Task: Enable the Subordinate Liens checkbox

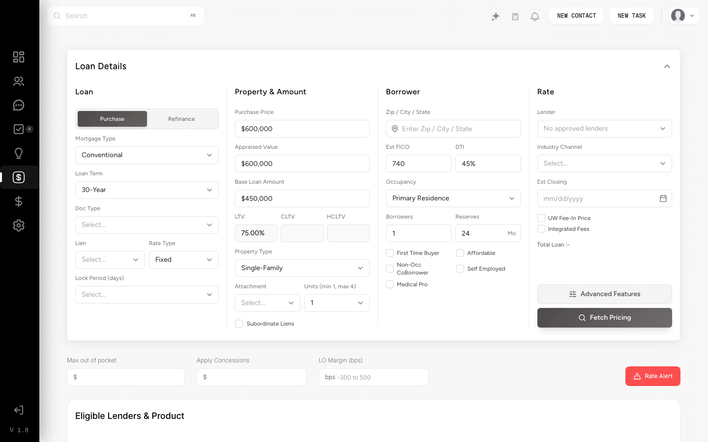Action: pyautogui.click(x=239, y=324)
